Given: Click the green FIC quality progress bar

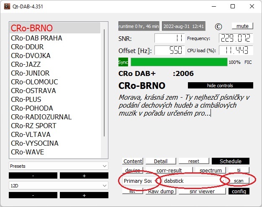Looking at the screenshot, I should tap(179, 62).
